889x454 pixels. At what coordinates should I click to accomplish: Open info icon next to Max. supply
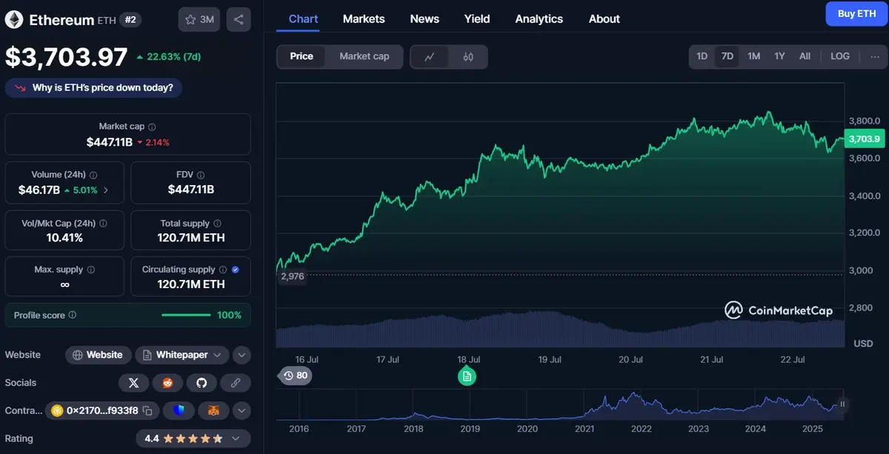[90, 270]
